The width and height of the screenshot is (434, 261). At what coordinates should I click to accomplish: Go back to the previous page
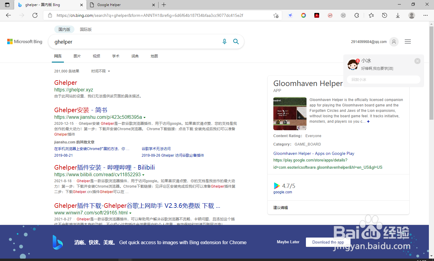(8, 15)
